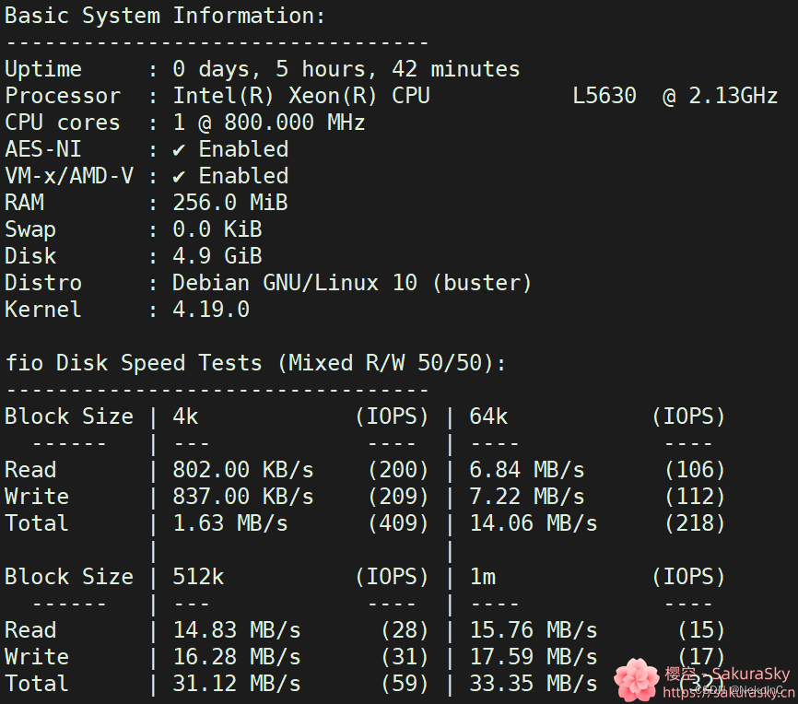Click the '1 @ 800.000 MHz' cores value
The width and height of the screenshot is (798, 704).
pos(268,123)
